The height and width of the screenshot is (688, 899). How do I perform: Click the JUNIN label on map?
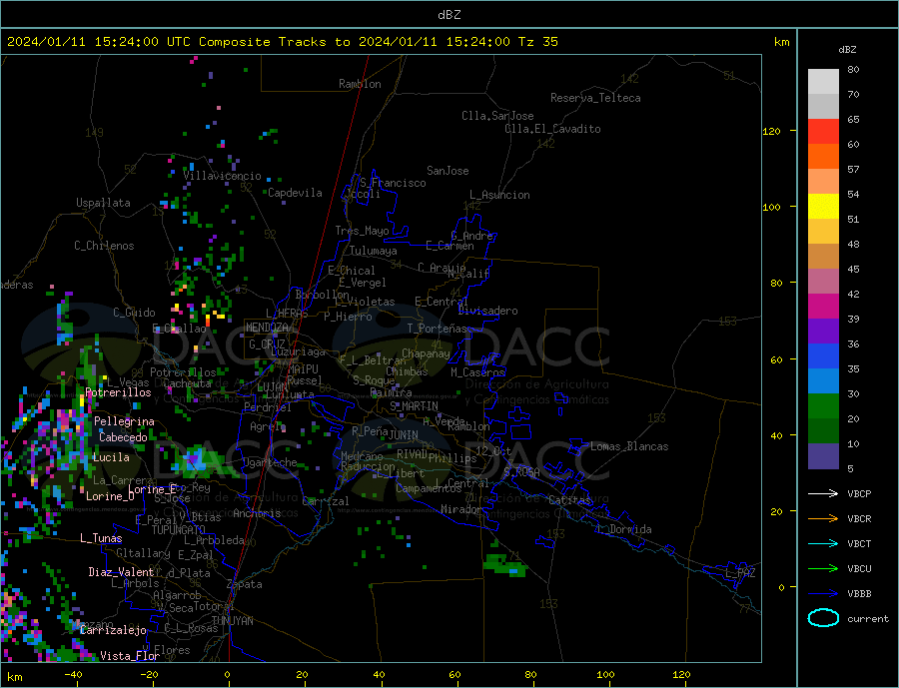click(404, 435)
